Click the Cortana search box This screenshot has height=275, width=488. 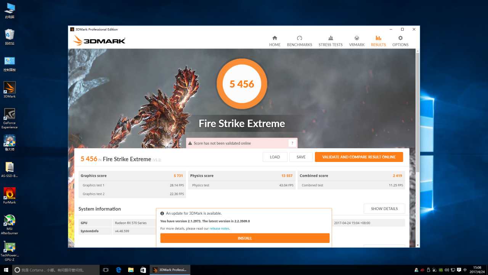(55, 270)
